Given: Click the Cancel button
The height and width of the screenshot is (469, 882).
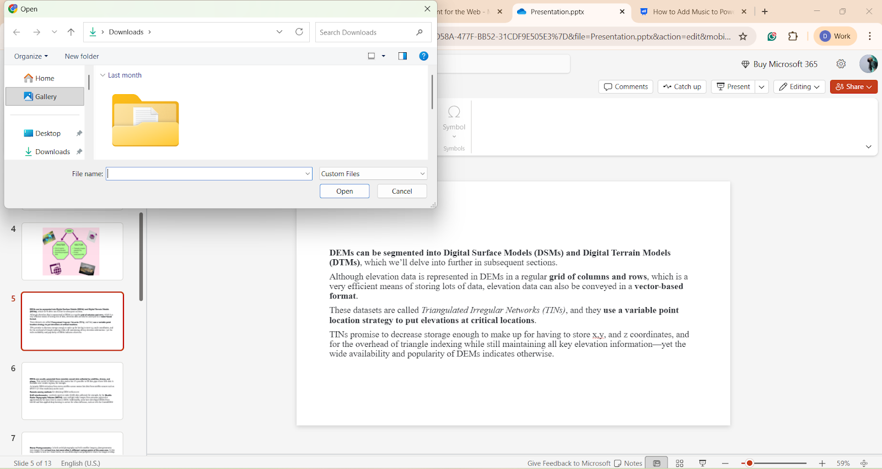Looking at the screenshot, I should (x=402, y=191).
